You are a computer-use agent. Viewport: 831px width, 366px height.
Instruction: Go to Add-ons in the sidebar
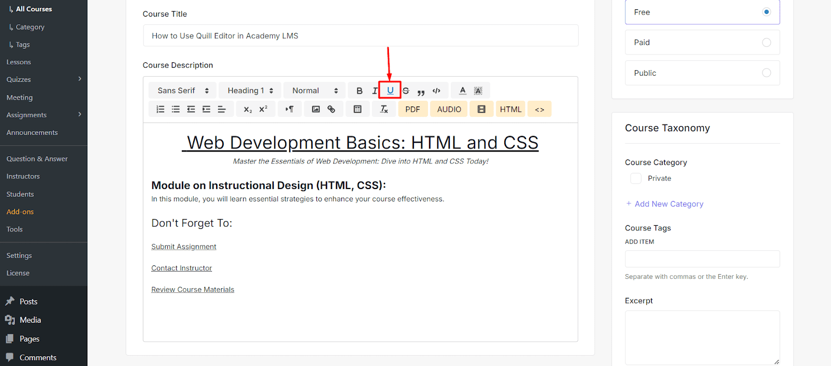pos(20,212)
